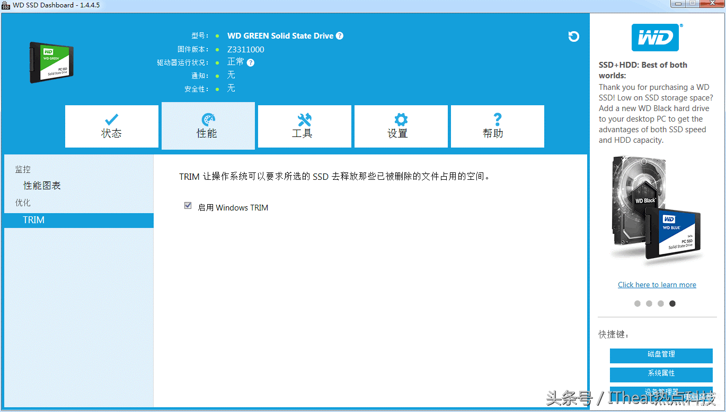Open help icon beside drive health 正常

pos(251,62)
